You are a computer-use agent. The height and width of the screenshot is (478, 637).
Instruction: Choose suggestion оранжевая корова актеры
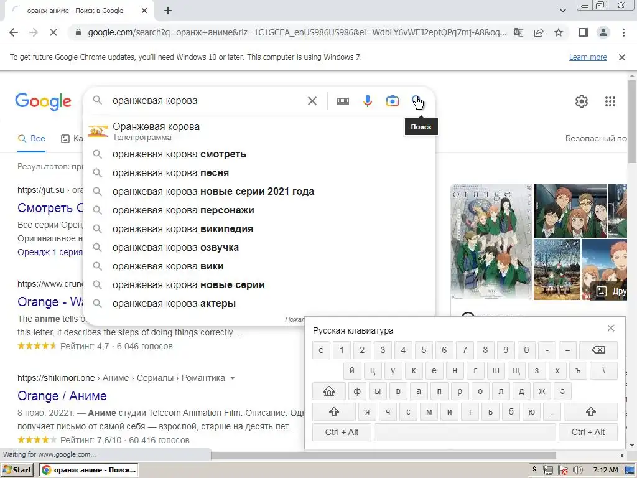point(259,304)
